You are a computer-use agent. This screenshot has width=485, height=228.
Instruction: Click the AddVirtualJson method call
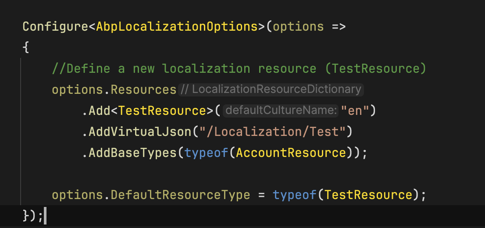tap(140, 132)
